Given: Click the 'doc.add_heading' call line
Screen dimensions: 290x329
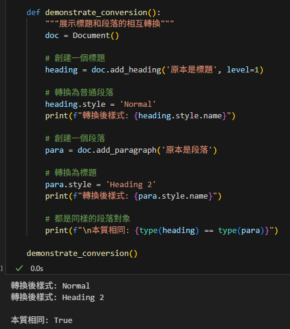Looking at the screenshot, I should pos(154,70).
